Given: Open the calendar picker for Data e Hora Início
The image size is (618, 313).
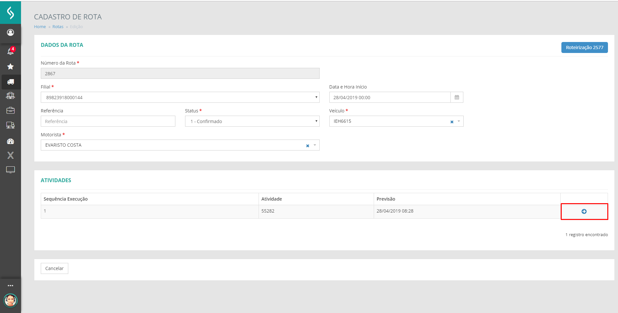Looking at the screenshot, I should point(457,98).
